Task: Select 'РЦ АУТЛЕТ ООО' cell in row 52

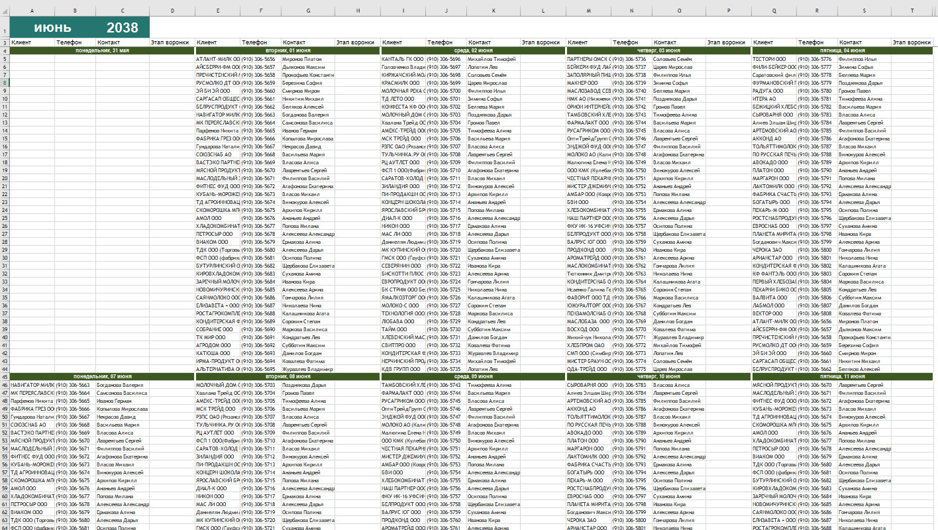Action: click(217, 432)
